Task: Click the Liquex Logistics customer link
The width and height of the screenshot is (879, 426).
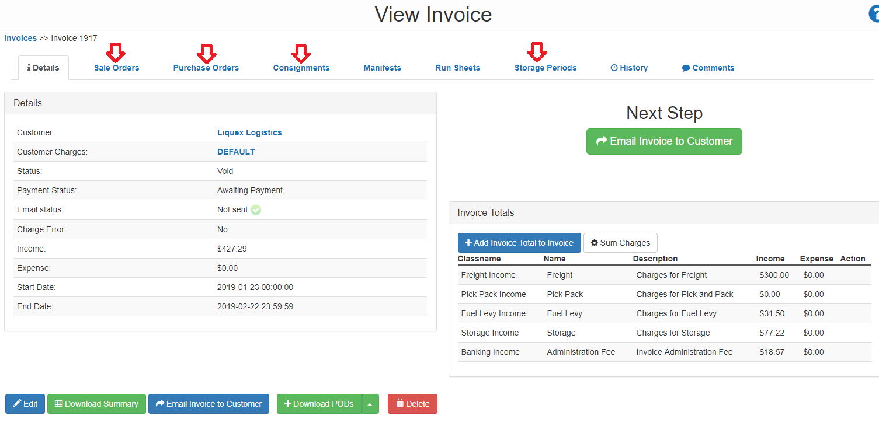Action: 249,132
